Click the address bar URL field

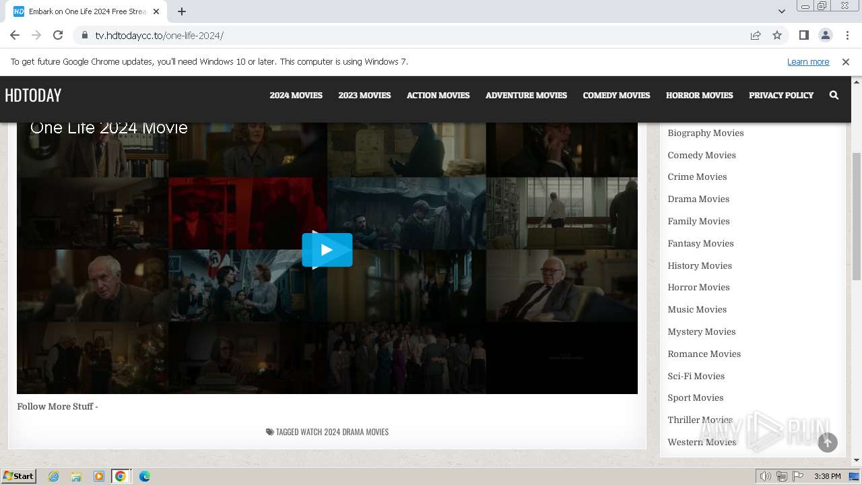click(x=418, y=35)
